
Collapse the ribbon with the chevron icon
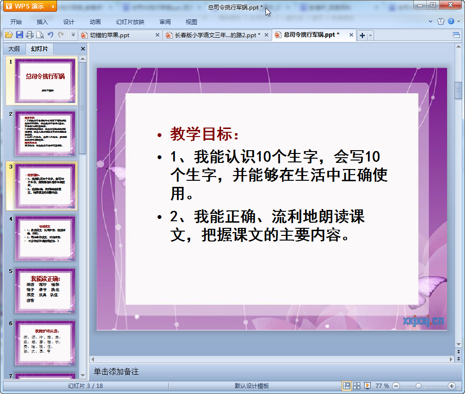pyautogui.click(x=431, y=21)
